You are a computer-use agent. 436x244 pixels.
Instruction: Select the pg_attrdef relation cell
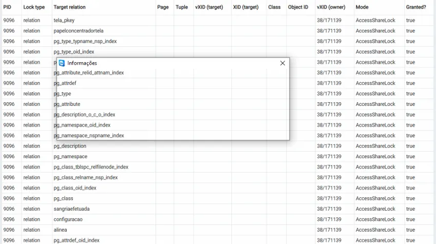(x=104, y=83)
